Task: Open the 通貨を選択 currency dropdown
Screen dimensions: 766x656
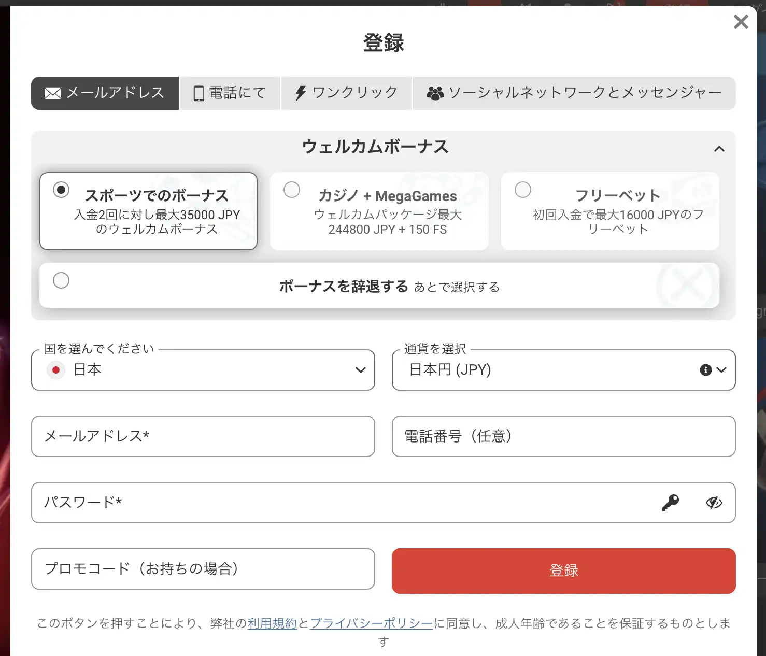Action: coord(564,370)
